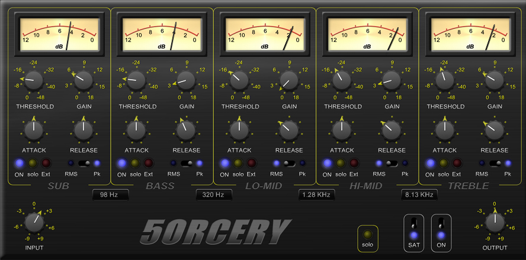The height and width of the screenshot is (260, 526).
Task: Click the HI-MID band RELEASE knob
Action: point(392,131)
